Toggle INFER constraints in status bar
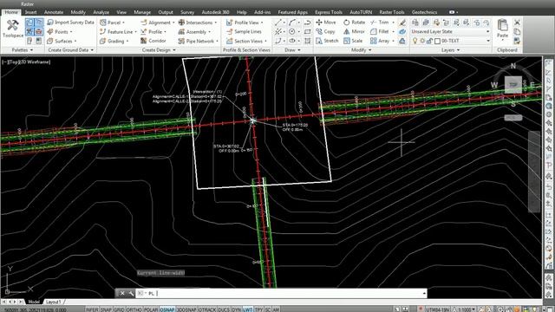The height and width of the screenshot is (312, 555). click(92, 309)
